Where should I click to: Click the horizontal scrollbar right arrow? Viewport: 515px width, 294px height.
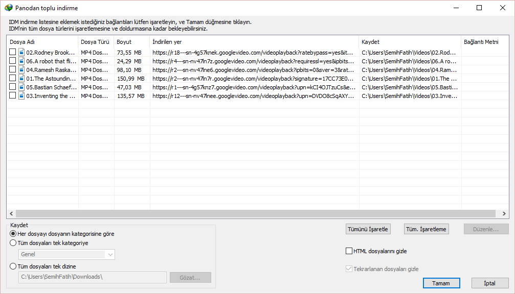(504, 214)
